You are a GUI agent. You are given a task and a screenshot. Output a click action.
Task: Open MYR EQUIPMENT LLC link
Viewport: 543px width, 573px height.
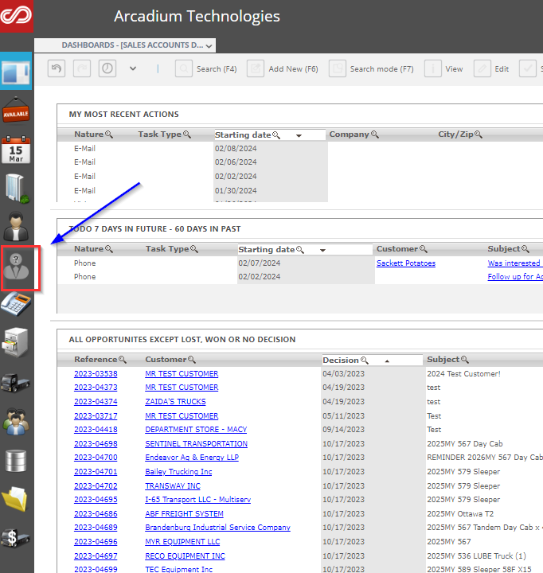tap(182, 542)
